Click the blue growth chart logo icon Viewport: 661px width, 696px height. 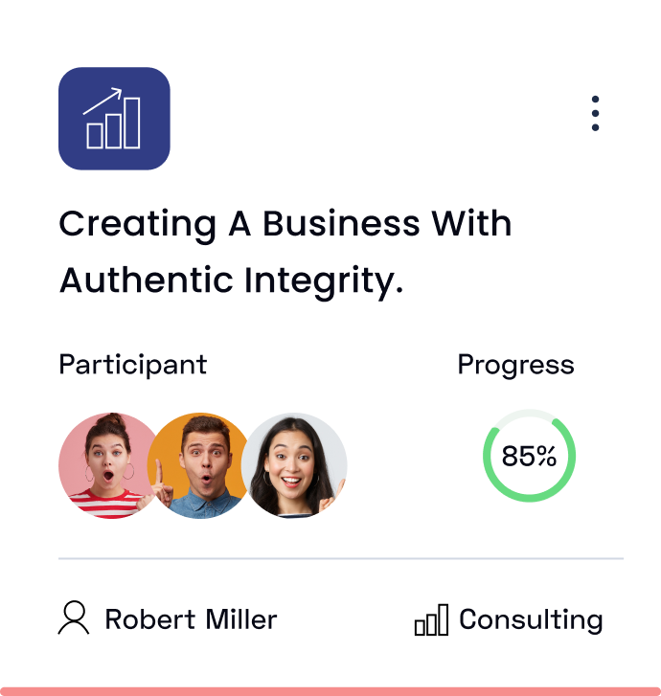click(114, 119)
